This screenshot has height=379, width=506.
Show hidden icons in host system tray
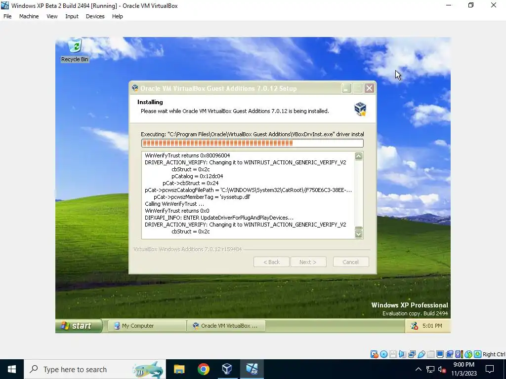pos(418,369)
